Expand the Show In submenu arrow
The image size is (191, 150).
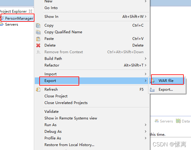coord(146,17)
